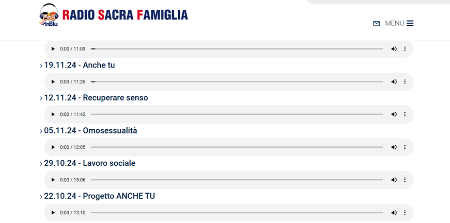
Task: Play the 19.11.24 Anche tu audio
Action: [53, 82]
